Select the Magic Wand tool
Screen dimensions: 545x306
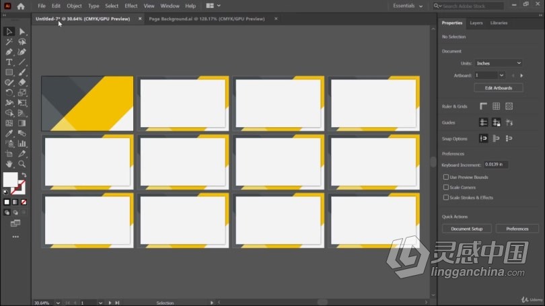click(x=9, y=42)
